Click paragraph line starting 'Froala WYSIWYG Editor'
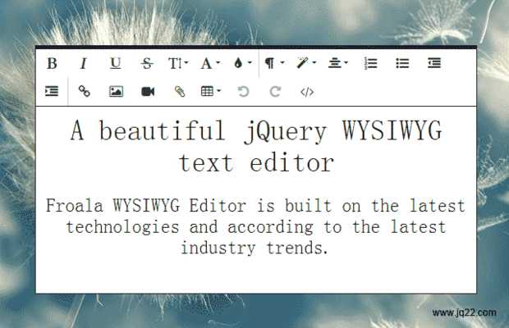 (x=256, y=206)
